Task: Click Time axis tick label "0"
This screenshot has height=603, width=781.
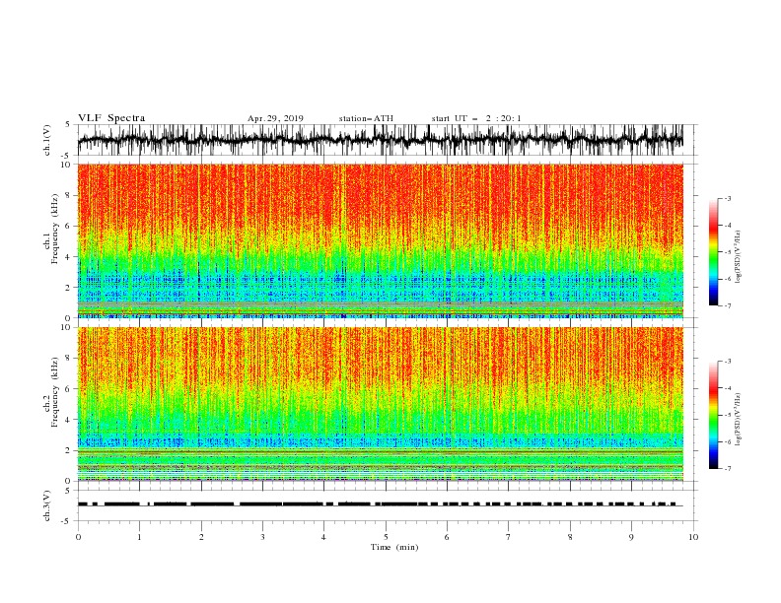Action: click(x=78, y=537)
